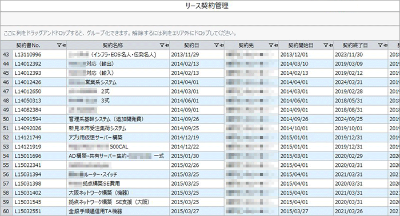
Task: Pin the 契約日 column
Action: click(222, 45)
